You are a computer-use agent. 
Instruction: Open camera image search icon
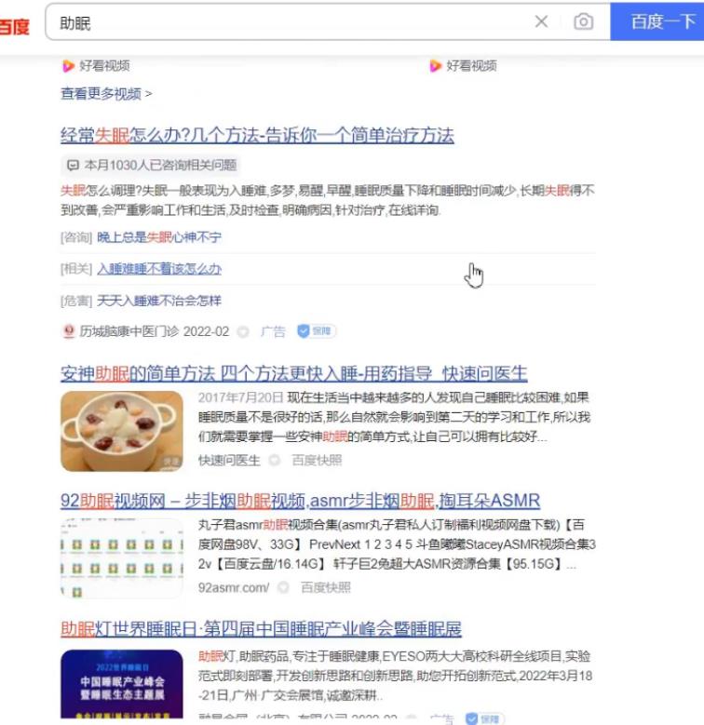point(583,21)
